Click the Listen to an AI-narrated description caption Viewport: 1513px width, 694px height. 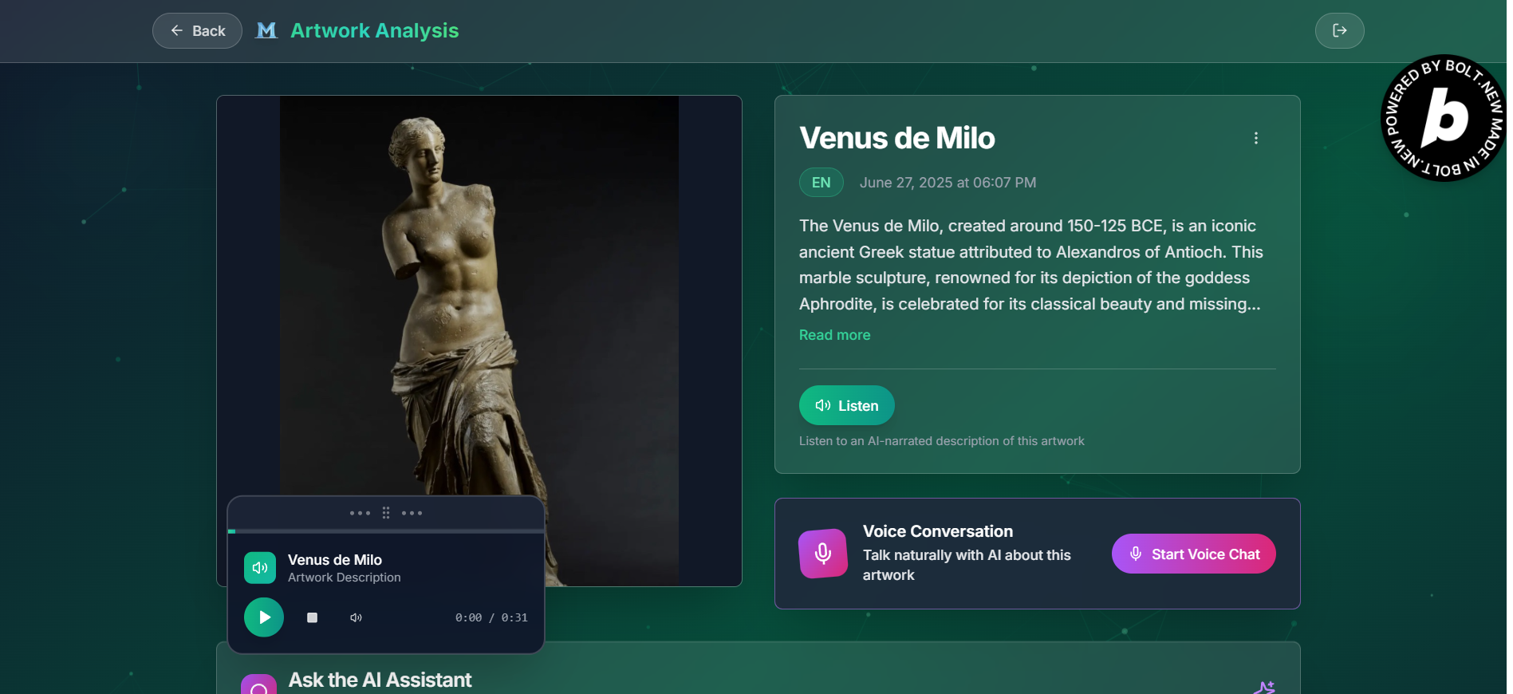(942, 441)
